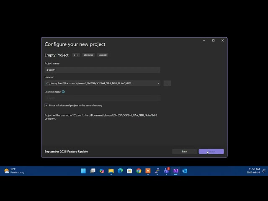Viewport: 268px width, 201px height.
Task: Click the C++ tag
Action: pyautogui.click(x=76, y=55)
